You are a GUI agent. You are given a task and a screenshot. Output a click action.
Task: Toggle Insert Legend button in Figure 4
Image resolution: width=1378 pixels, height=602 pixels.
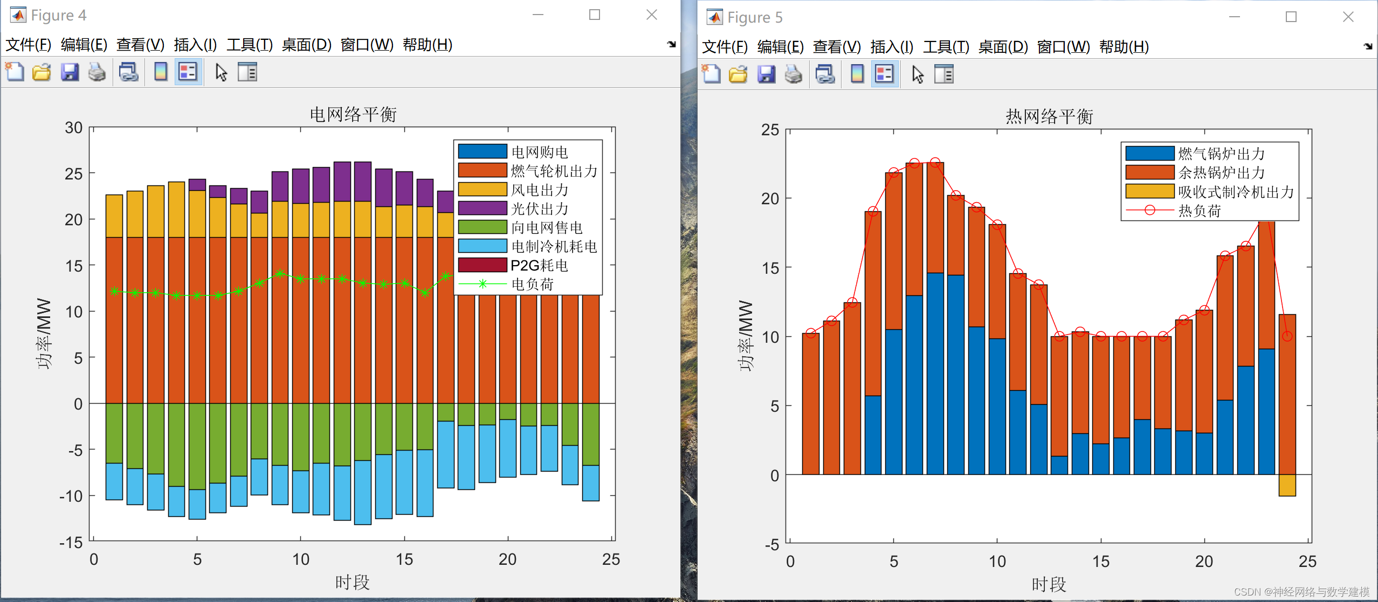point(188,72)
